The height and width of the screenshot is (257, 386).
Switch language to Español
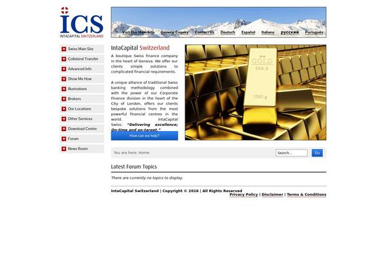[x=248, y=32]
